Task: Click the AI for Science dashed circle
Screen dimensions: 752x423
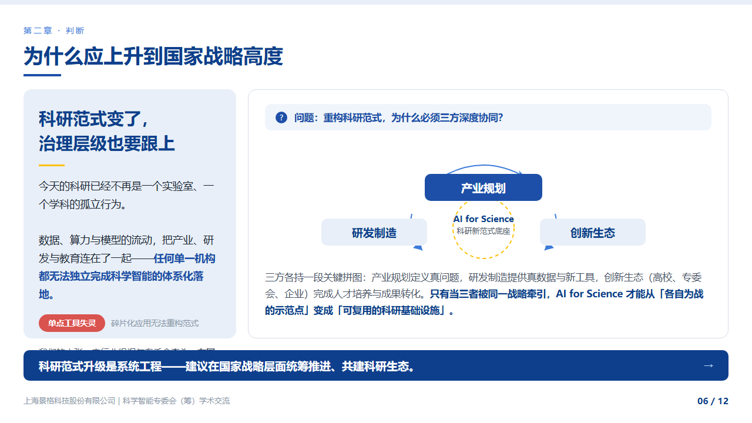Action: pos(484,228)
